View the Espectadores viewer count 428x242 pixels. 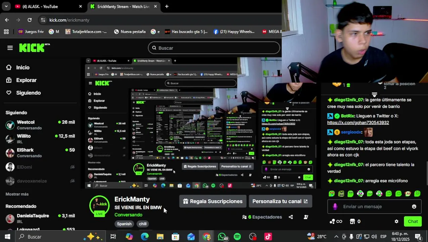pyautogui.click(x=262, y=217)
